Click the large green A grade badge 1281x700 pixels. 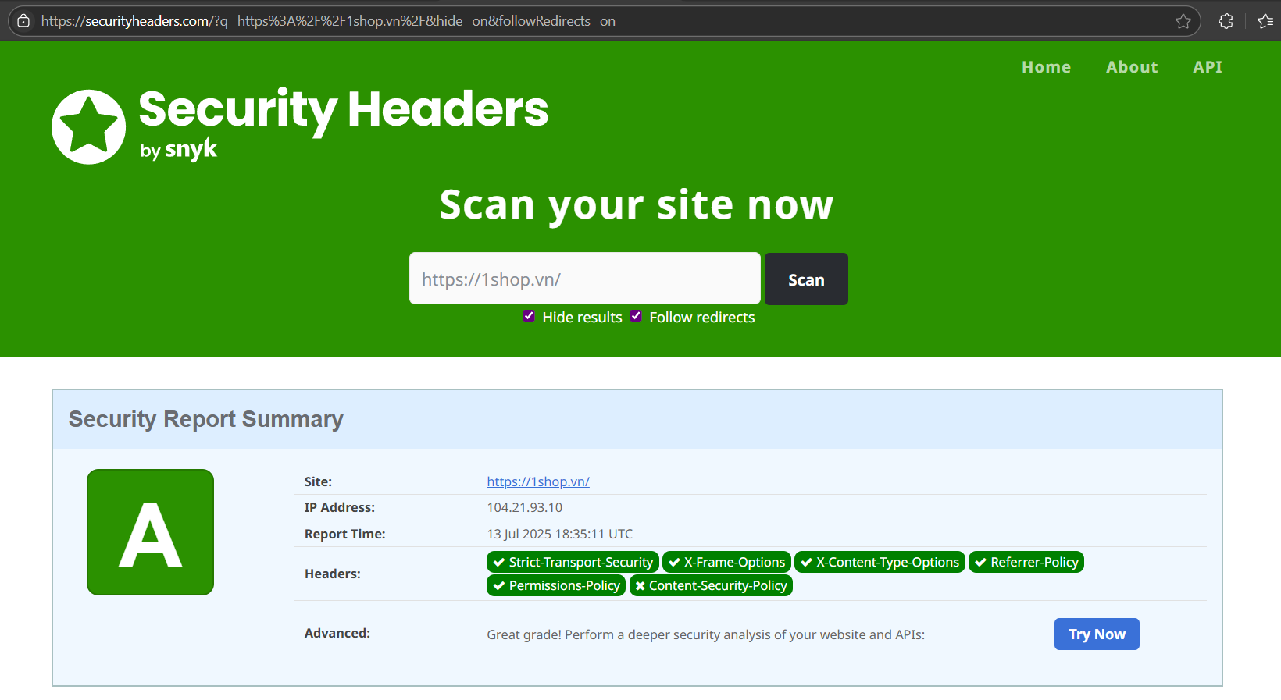click(150, 532)
